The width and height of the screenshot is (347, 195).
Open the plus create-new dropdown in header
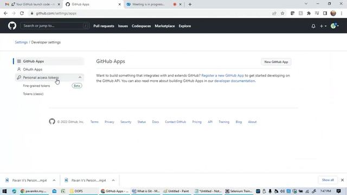coord(323,26)
